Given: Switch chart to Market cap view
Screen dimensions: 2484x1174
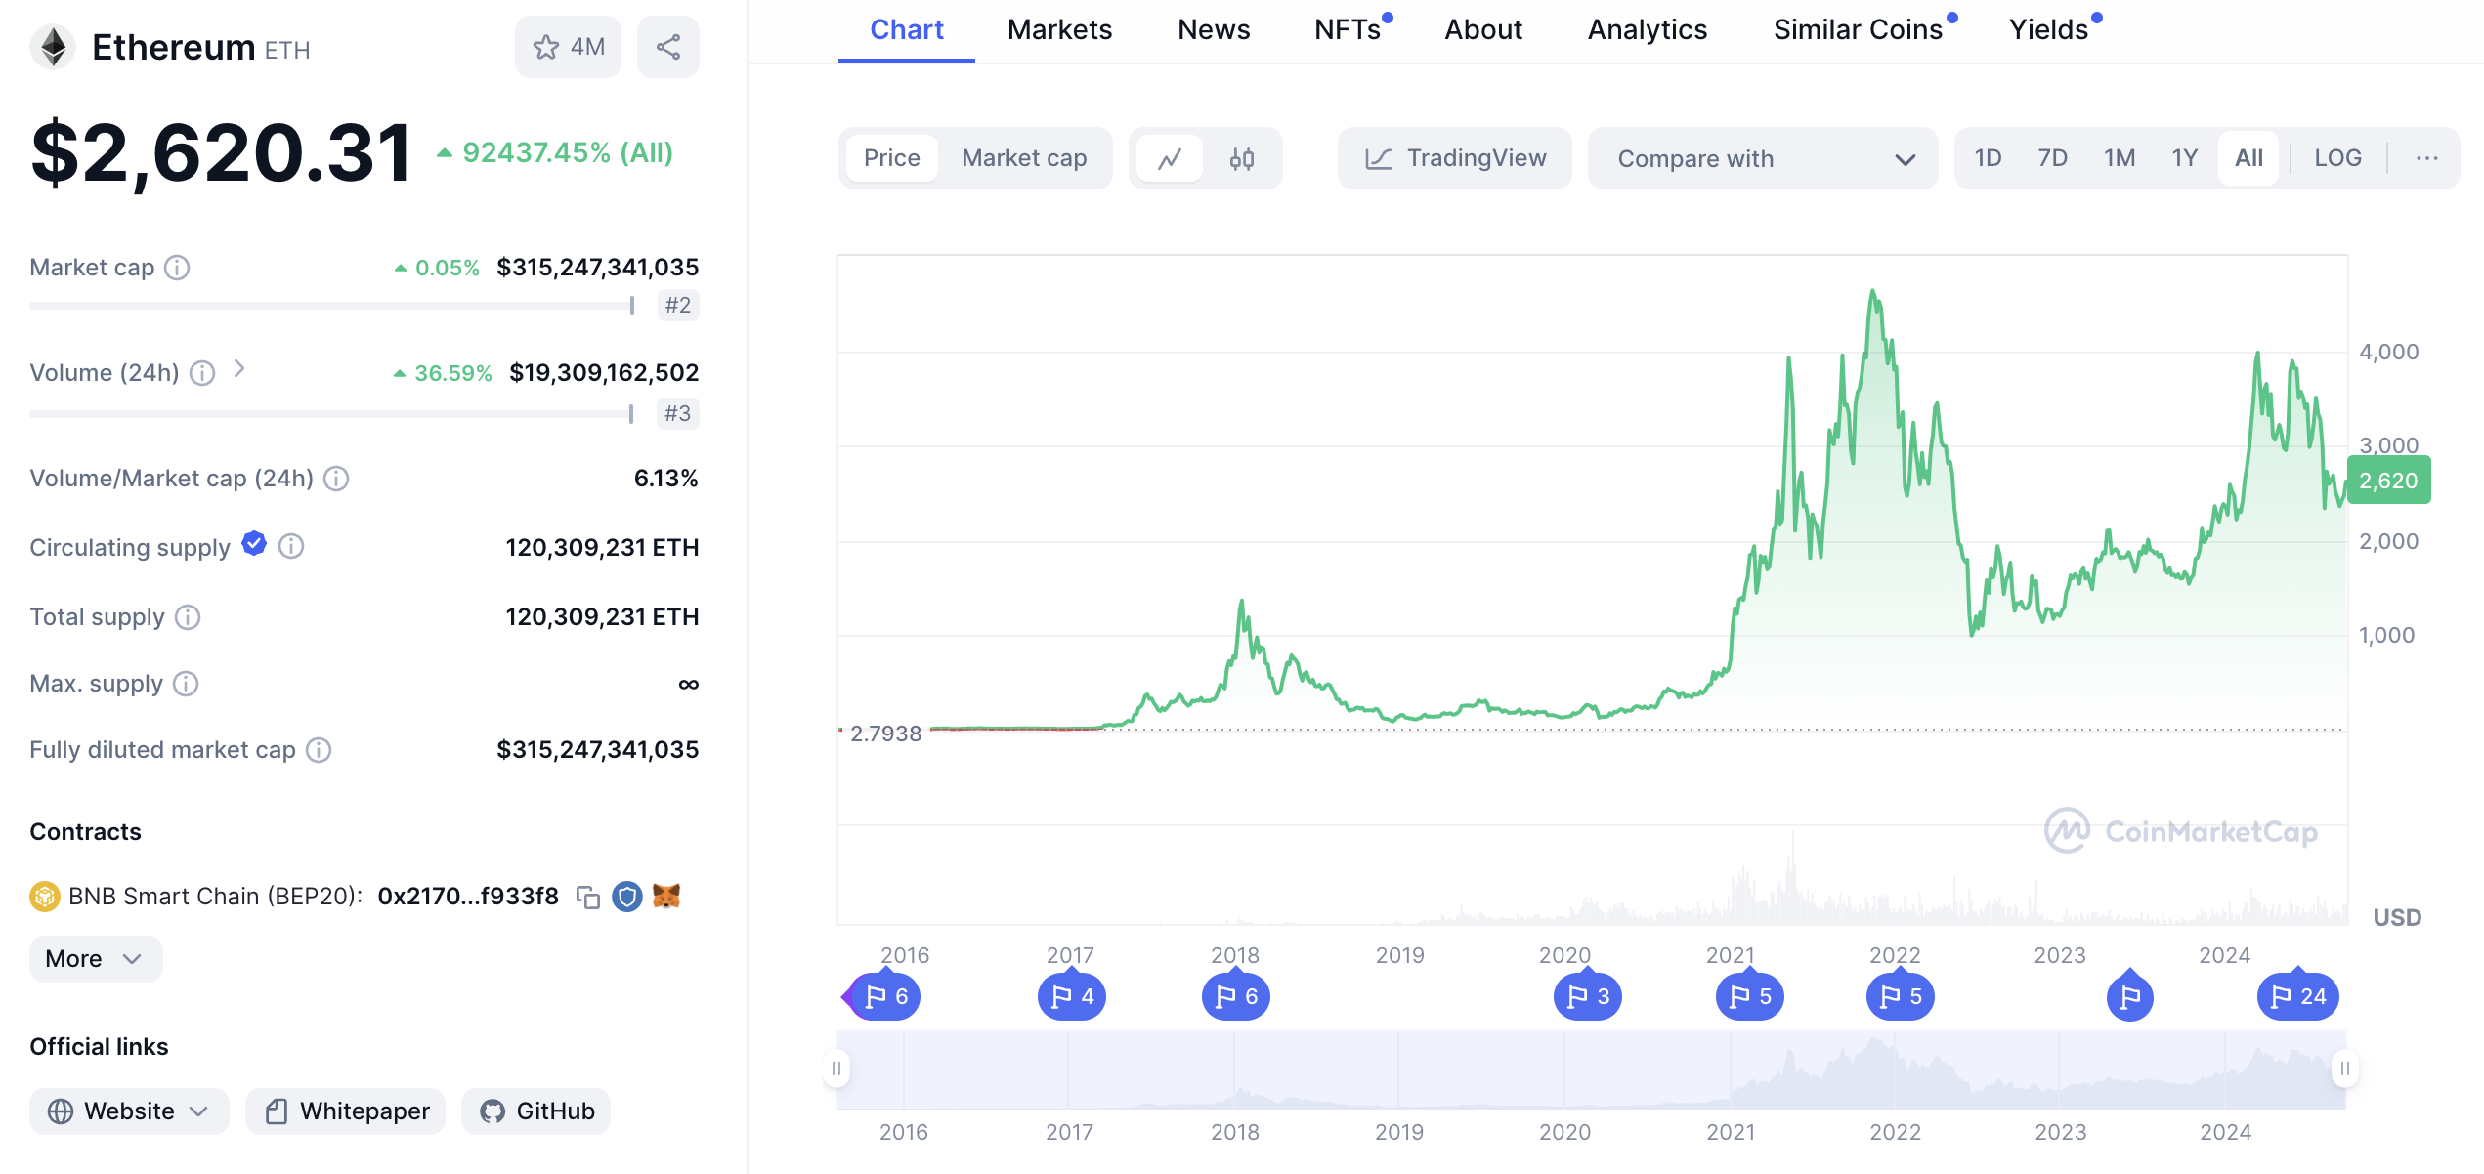Looking at the screenshot, I should [x=1024, y=158].
